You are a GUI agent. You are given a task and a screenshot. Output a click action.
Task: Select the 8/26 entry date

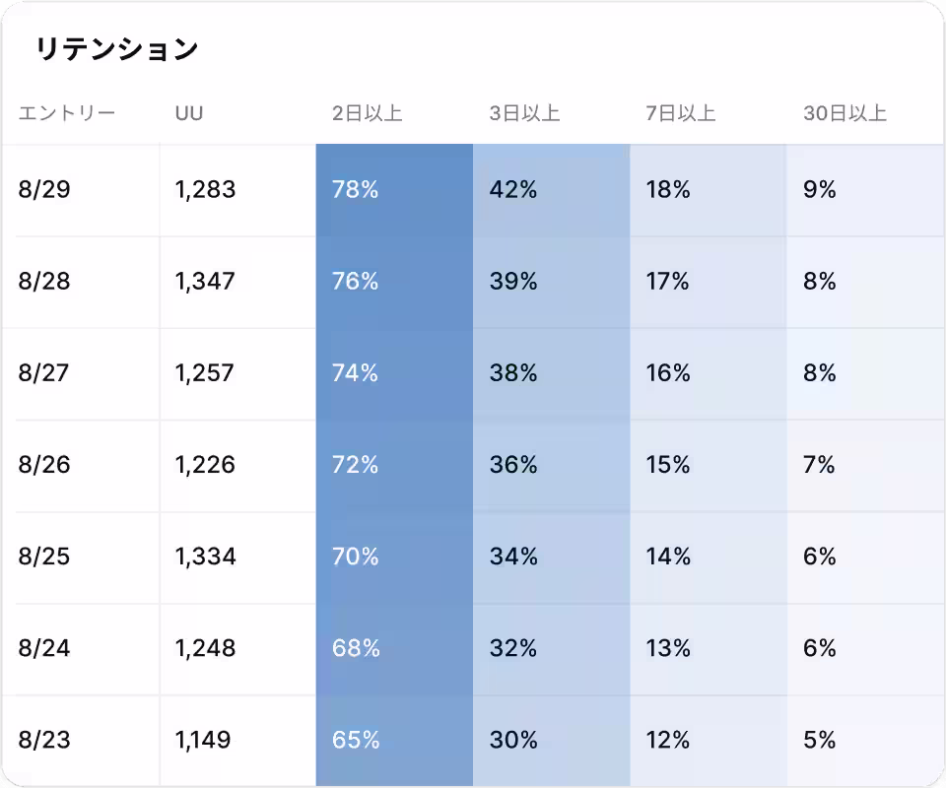tap(44, 465)
